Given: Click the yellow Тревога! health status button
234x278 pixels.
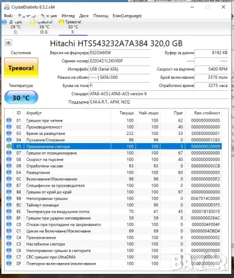Looking at the screenshot, I should 21,68.
